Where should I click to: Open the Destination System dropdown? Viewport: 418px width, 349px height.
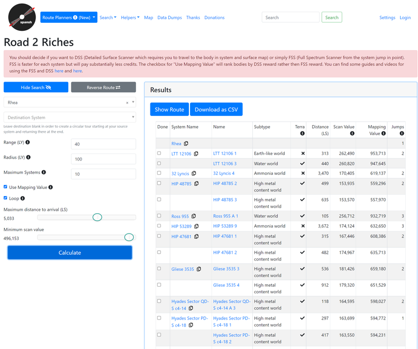coord(69,118)
